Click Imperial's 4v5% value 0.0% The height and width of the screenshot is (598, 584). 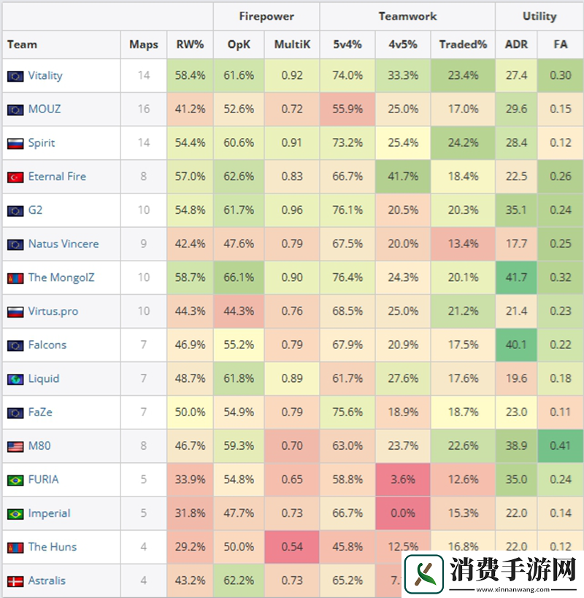point(403,513)
